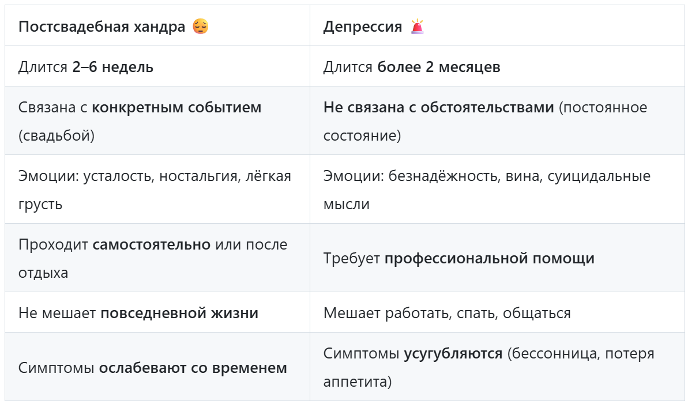This screenshot has height=404, width=688.
Task: Click the "Депрессия" column header text
Action: coord(362,27)
